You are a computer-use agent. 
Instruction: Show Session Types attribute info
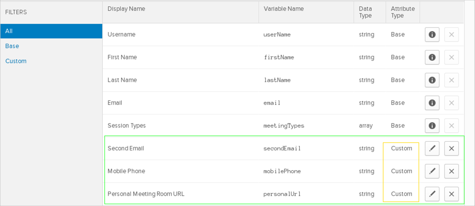pos(432,126)
